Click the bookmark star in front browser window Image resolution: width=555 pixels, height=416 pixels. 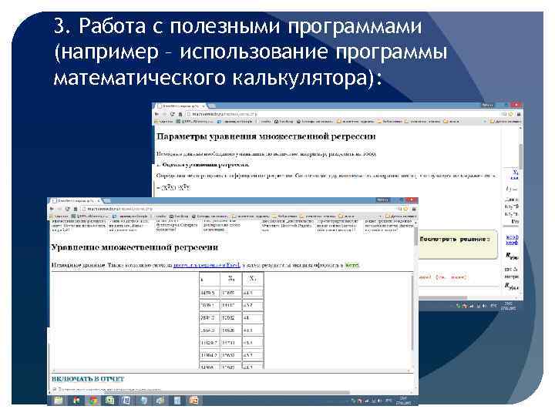(x=405, y=209)
